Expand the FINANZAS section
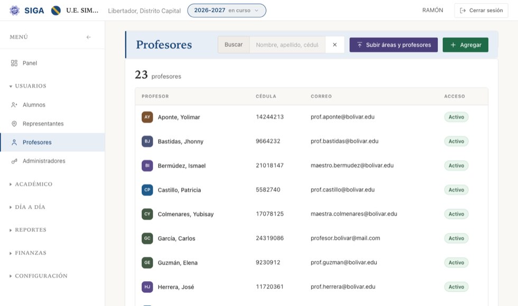 tap(28, 253)
